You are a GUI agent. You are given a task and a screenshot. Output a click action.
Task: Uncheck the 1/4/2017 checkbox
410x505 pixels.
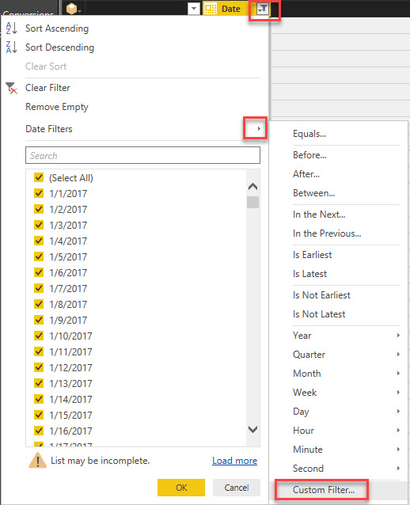(x=39, y=241)
